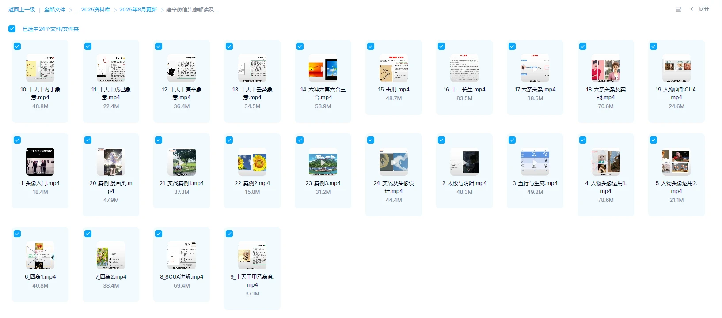Uncheck the 9_十天干甲乙象意.mp4 checkbox

click(229, 234)
